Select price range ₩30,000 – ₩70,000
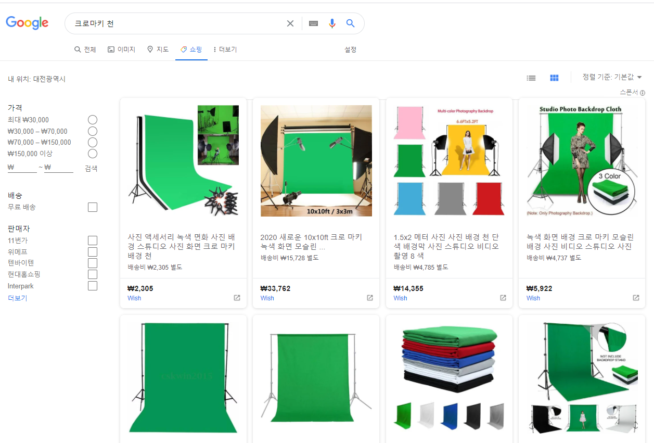This screenshot has width=654, height=443. pos(93,131)
